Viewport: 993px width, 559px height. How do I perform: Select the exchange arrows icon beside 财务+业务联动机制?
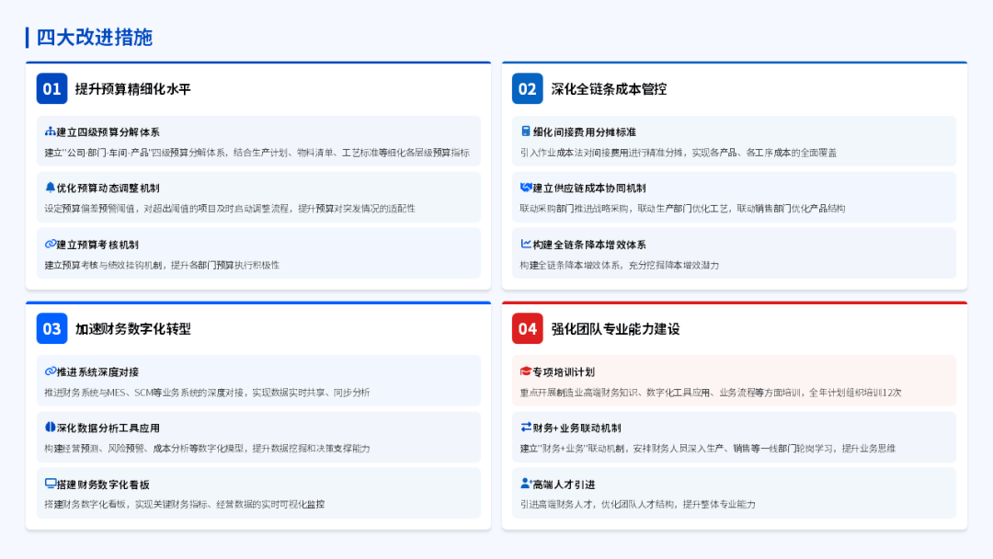pyautogui.click(x=526, y=428)
